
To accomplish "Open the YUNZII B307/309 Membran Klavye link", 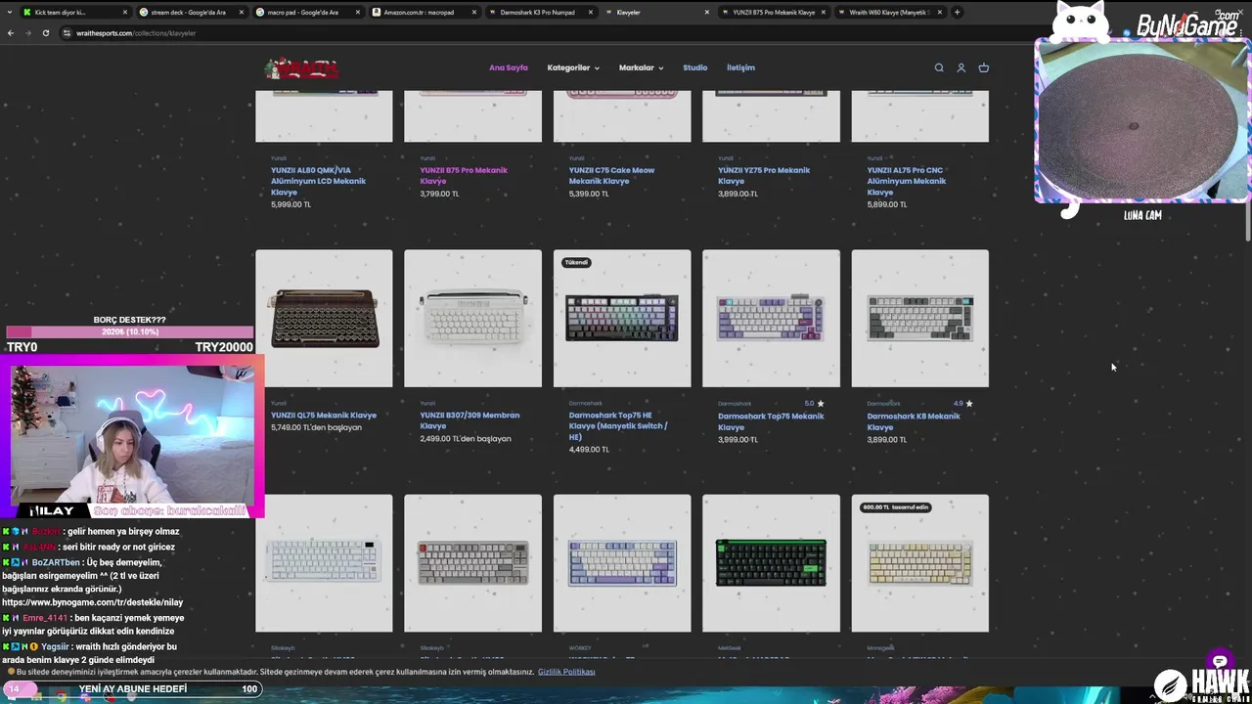I will (x=469, y=420).
